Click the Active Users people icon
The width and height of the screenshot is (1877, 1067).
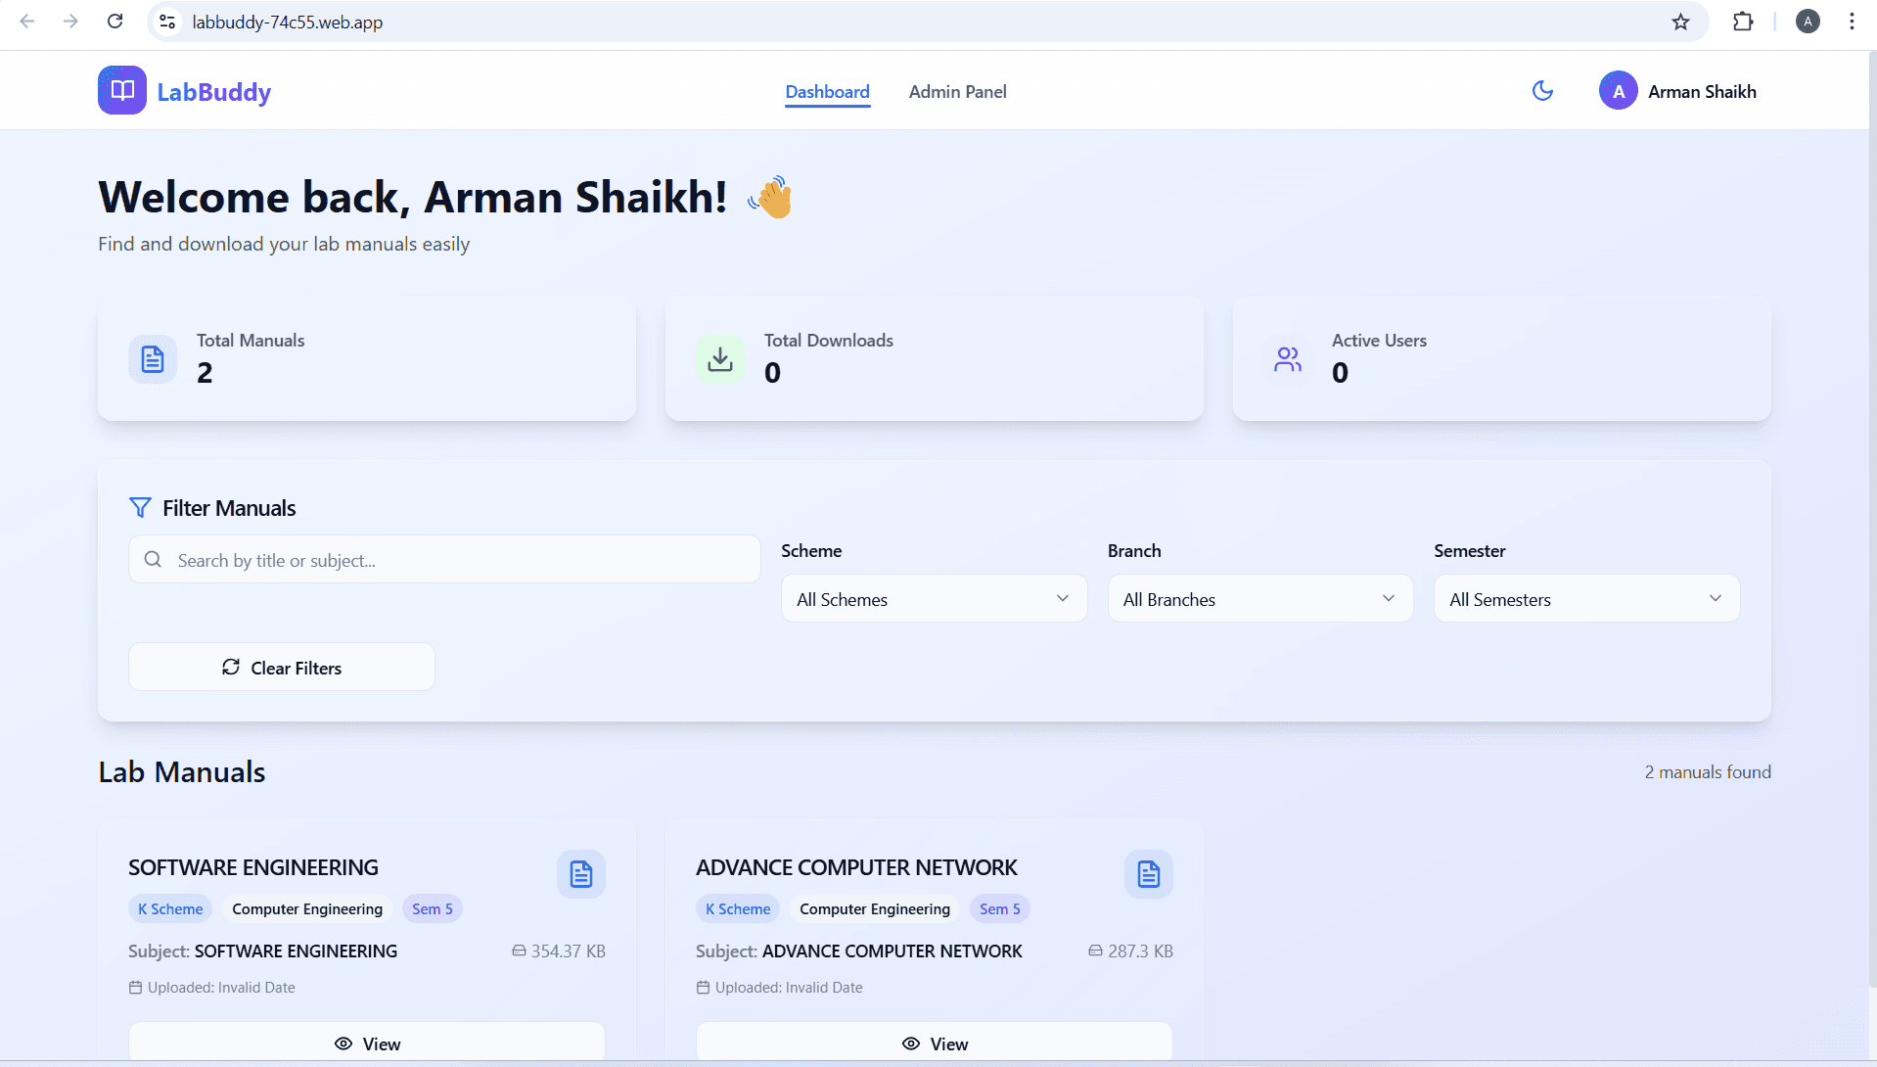click(x=1288, y=359)
